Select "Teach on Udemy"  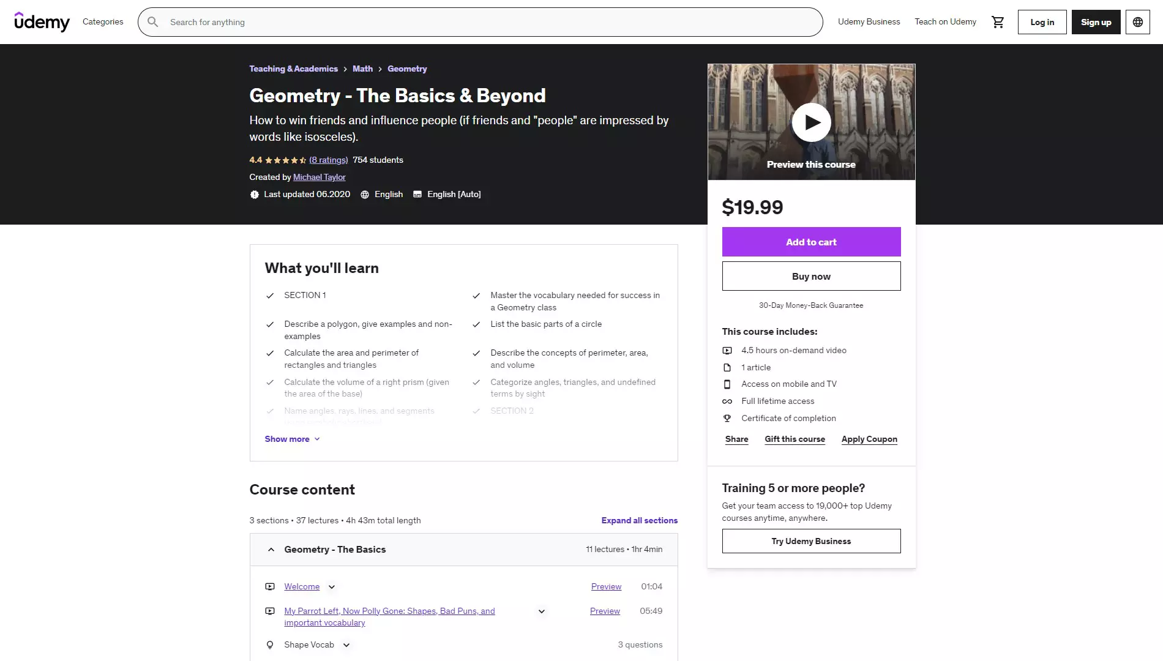click(x=945, y=21)
